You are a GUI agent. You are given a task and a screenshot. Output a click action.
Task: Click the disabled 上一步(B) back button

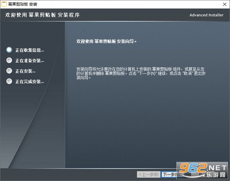149,174
